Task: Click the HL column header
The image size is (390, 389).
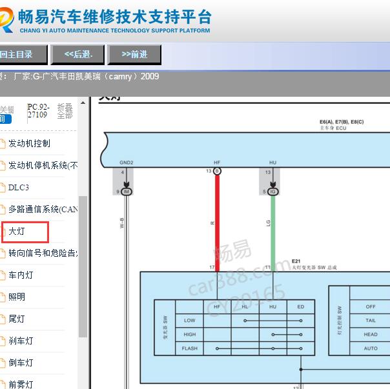Action: point(245,306)
